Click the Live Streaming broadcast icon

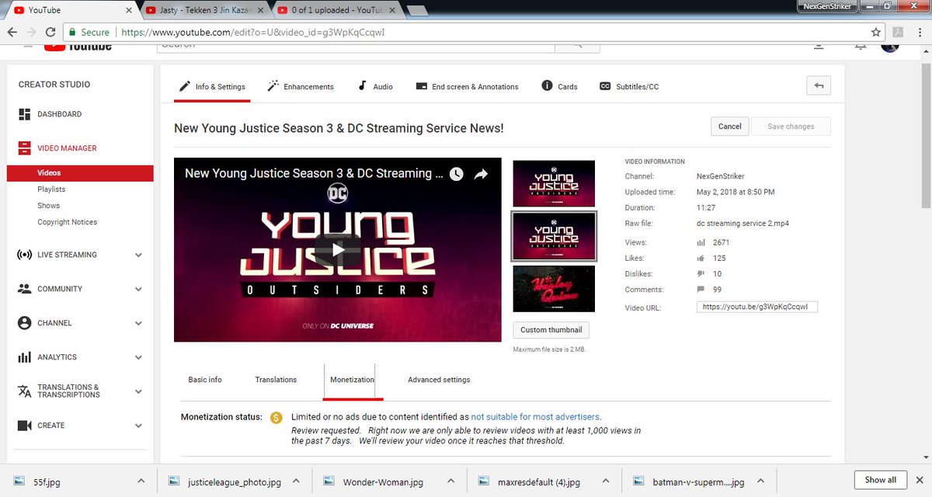[24, 255]
